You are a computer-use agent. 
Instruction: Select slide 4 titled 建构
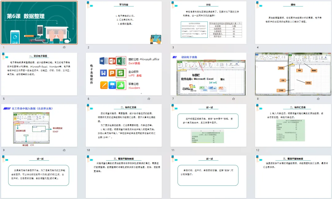point(293,23)
